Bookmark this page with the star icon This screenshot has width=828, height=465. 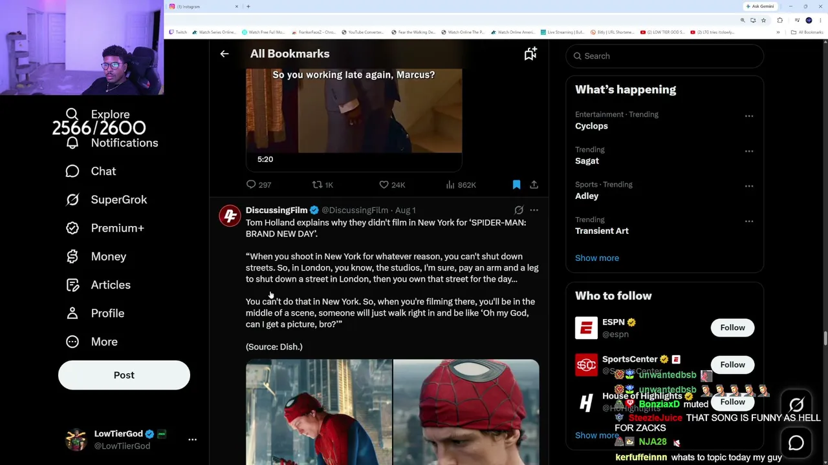click(763, 21)
